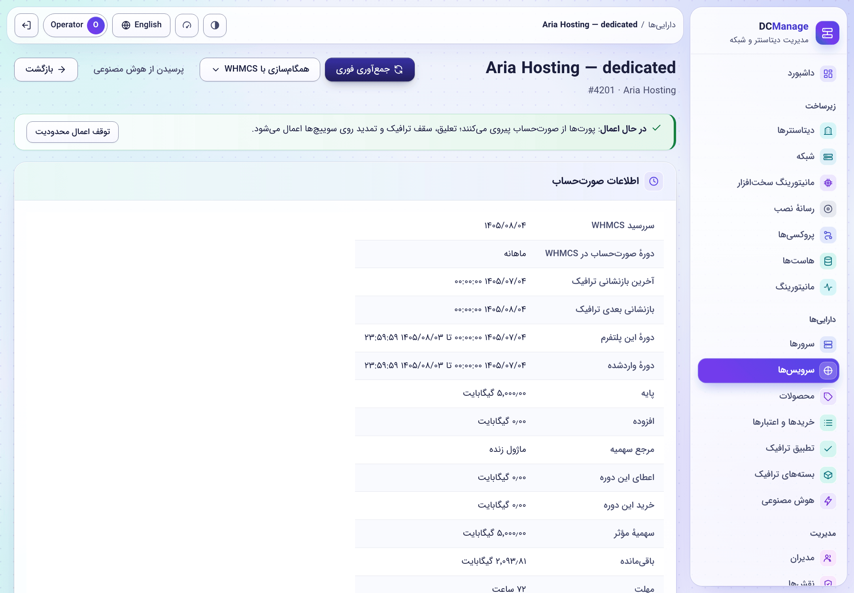Open محصولات menu label
The image size is (854, 593).
[x=797, y=396]
